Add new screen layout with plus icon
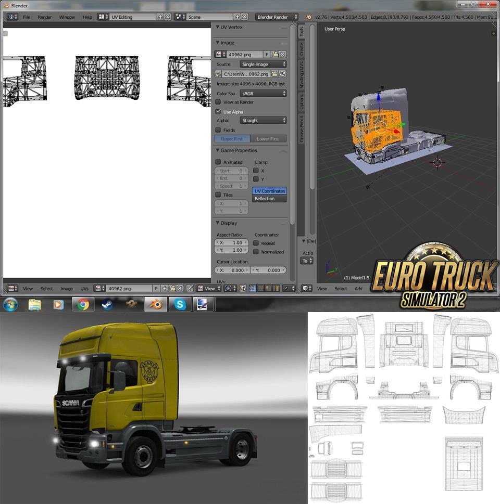This screenshot has width=500, height=504. tap(160, 17)
